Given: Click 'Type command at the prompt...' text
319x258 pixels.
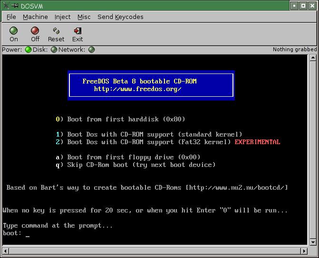Looking at the screenshot, I should point(58,226).
